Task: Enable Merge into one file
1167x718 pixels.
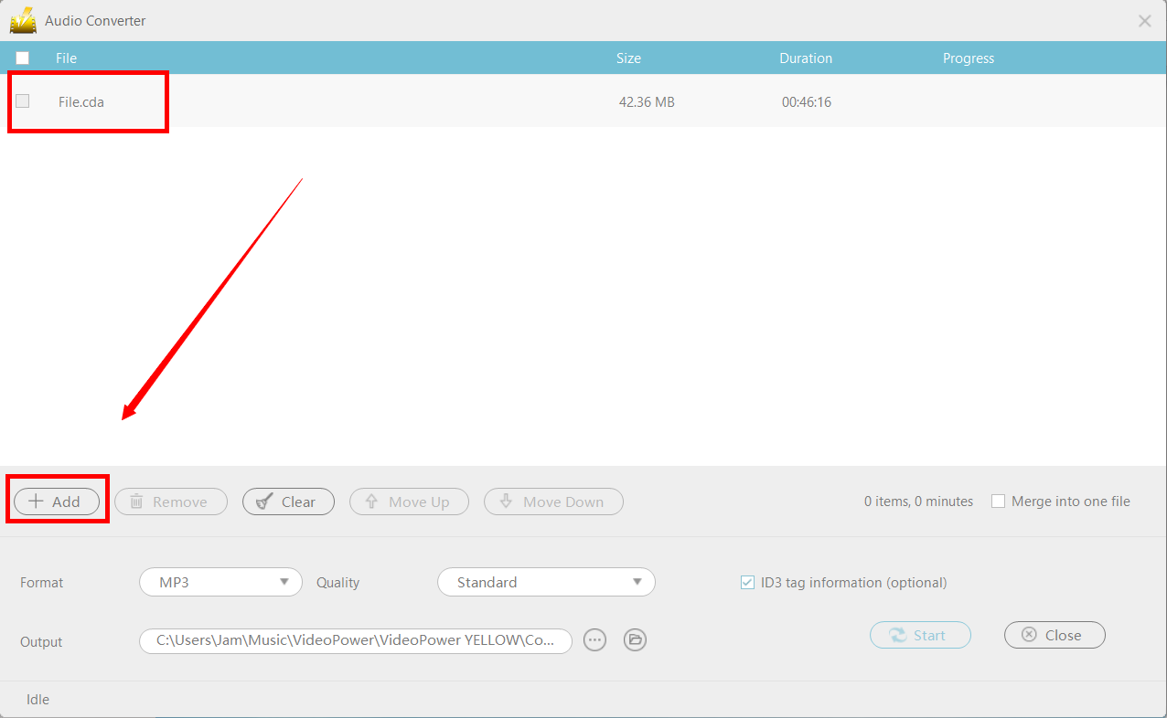Action: coord(998,501)
